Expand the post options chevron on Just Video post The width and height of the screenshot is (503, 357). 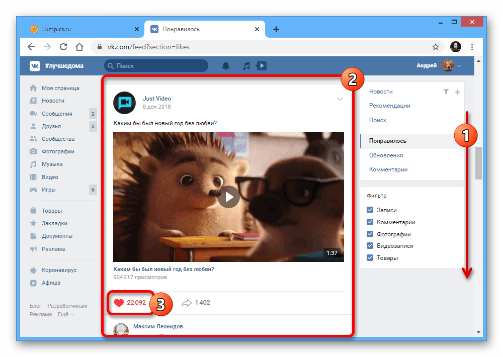pyautogui.click(x=340, y=99)
